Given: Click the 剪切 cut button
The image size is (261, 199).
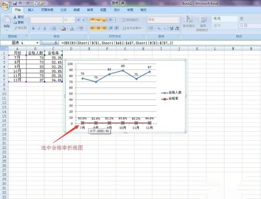Looking at the screenshot, I should coord(19,17).
